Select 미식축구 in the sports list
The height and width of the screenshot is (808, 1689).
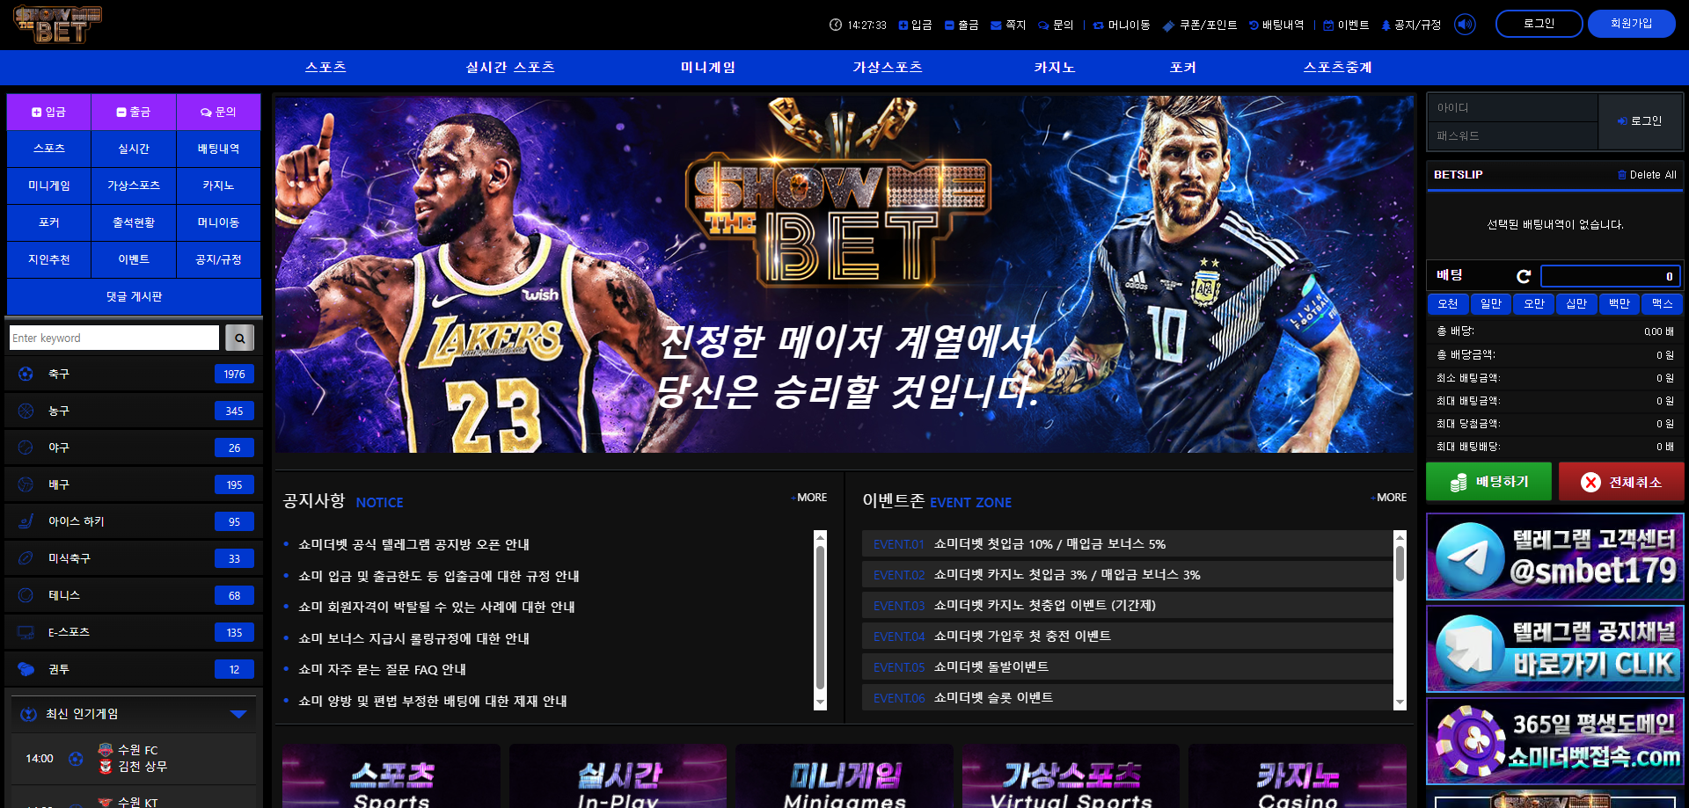pyautogui.click(x=134, y=558)
